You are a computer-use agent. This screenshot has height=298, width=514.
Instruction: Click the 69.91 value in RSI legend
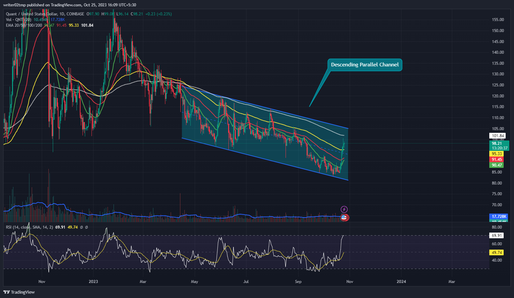(60, 227)
